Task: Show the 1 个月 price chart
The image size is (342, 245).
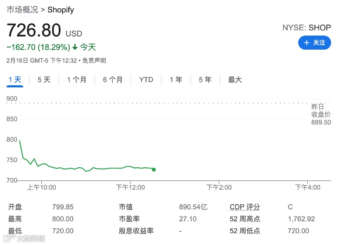Action: tap(76, 80)
